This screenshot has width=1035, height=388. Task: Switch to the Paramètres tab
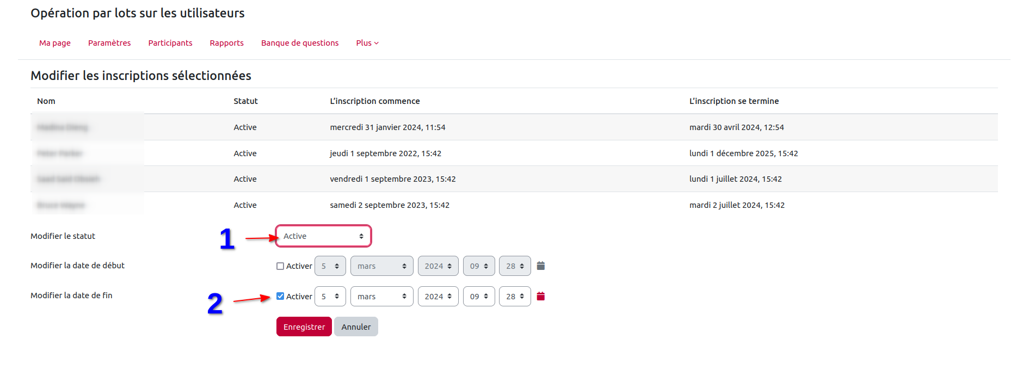(109, 43)
